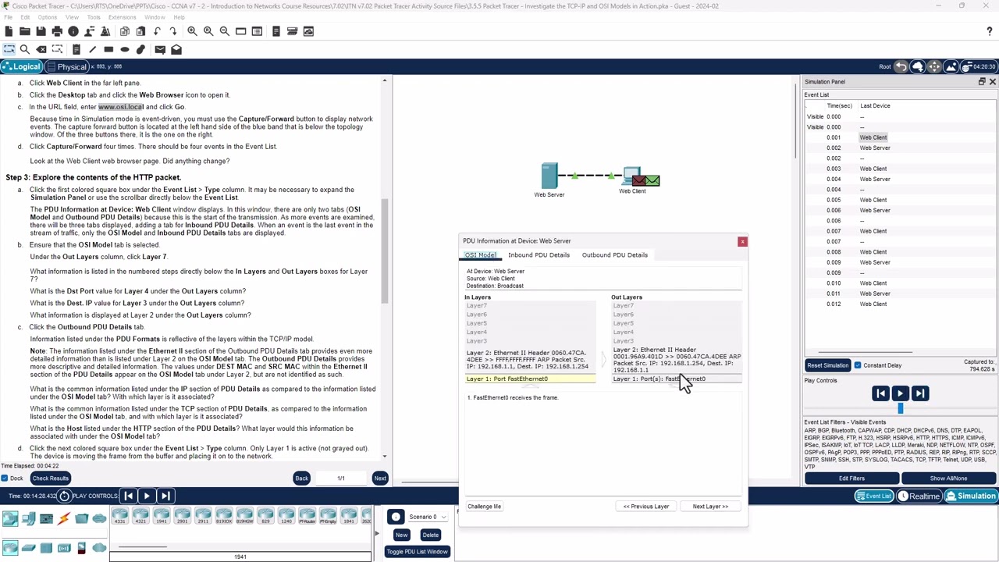999x562 pixels.
Task: Click Toggle PDU List Window button
Action: 417,552
